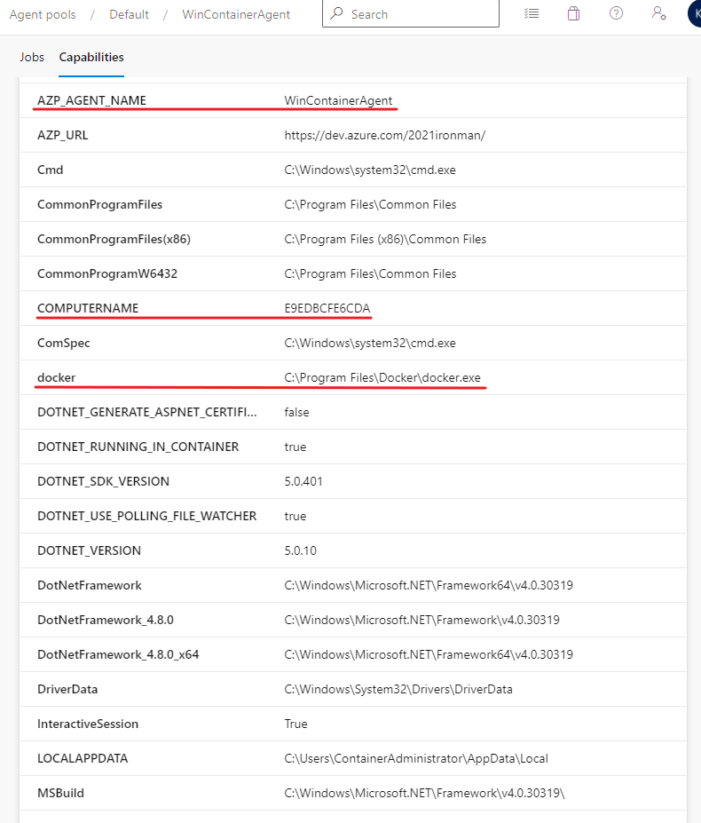701x823 pixels.
Task: Click the MSBuild capability row
Action: click(353, 793)
